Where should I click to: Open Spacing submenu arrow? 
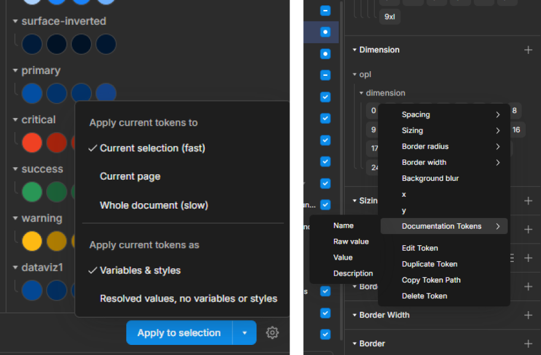(x=498, y=115)
